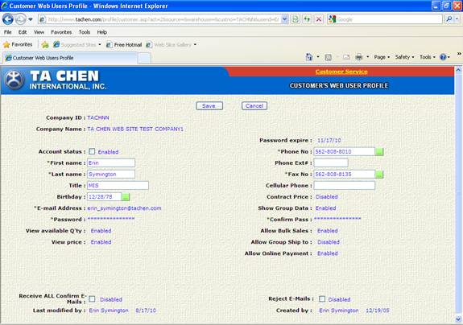Expand the command bar overflow chevron
The width and height of the screenshot is (463, 325).
click(x=459, y=54)
